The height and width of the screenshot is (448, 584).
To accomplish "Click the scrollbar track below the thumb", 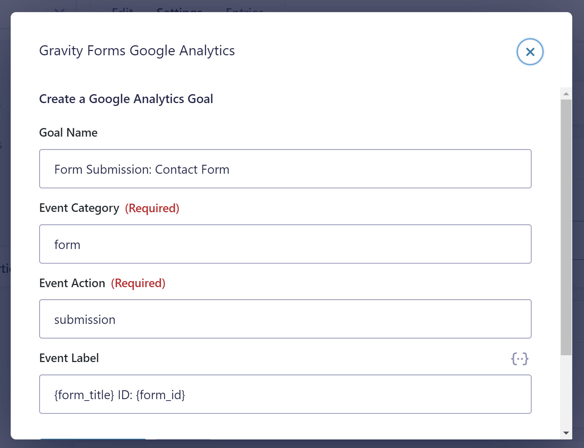I will (566, 391).
